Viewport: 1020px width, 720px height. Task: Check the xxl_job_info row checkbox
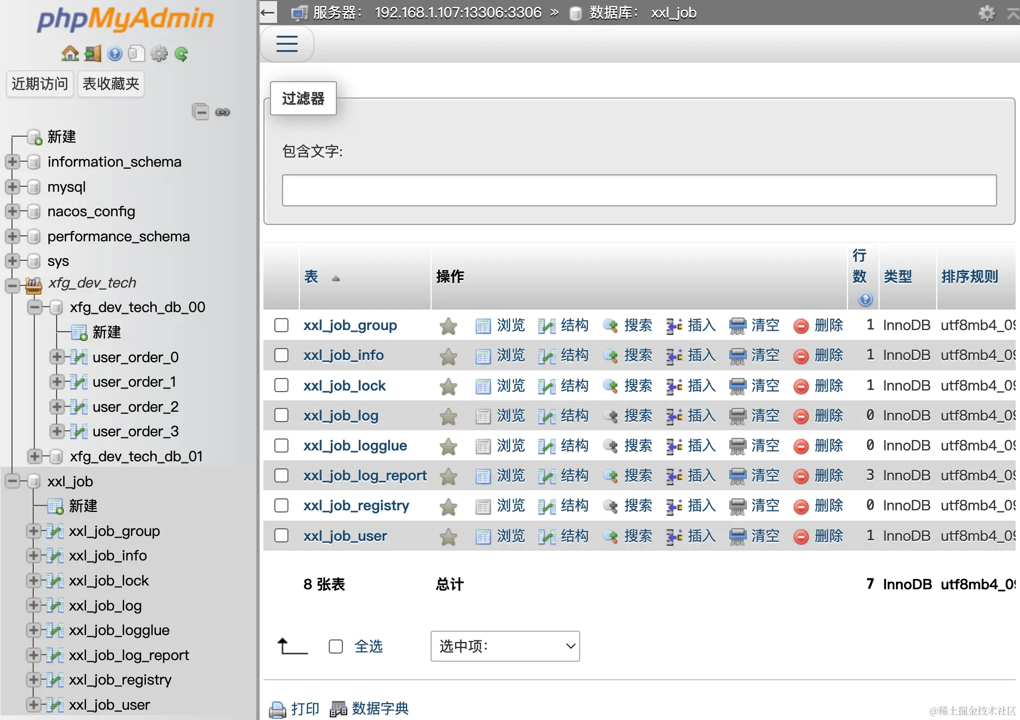point(281,355)
